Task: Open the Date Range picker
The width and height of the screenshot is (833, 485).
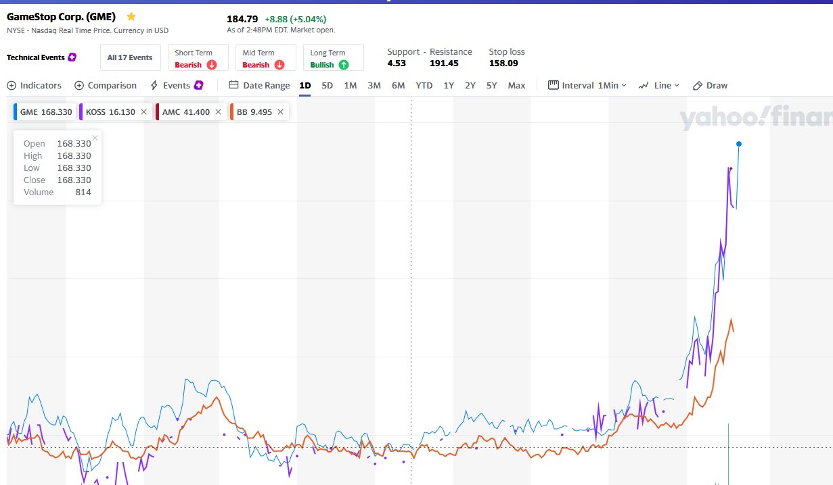Action: (x=259, y=86)
